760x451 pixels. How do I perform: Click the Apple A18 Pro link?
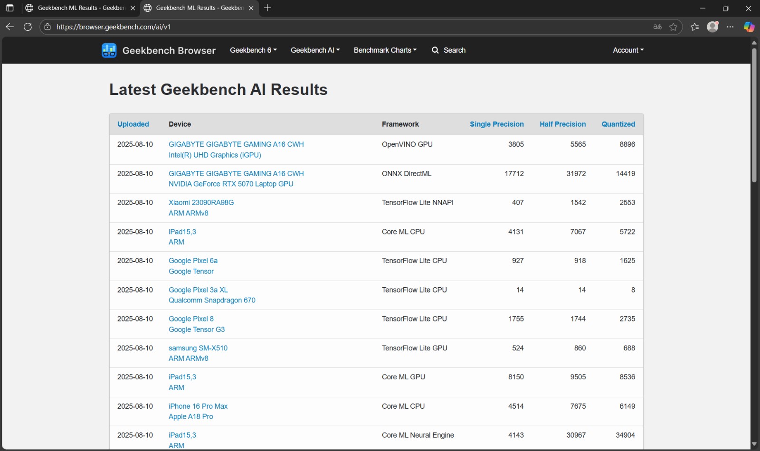190,417
